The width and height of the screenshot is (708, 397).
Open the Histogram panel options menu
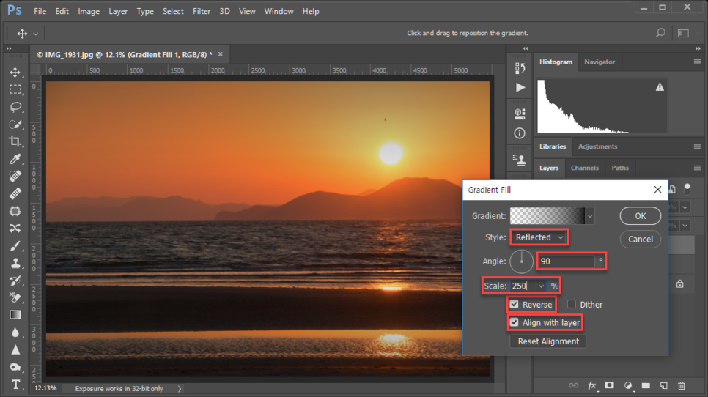(x=697, y=62)
